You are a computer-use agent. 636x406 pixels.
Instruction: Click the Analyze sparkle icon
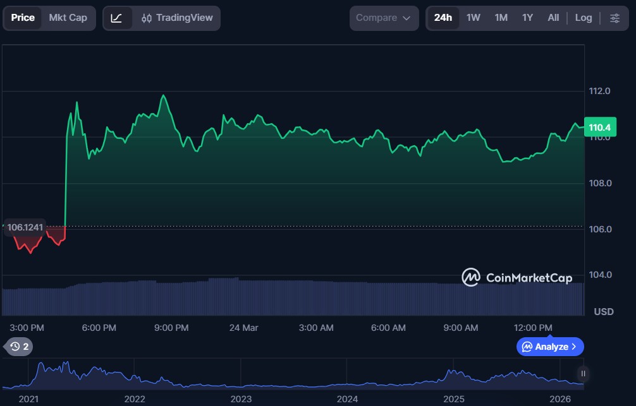527,347
